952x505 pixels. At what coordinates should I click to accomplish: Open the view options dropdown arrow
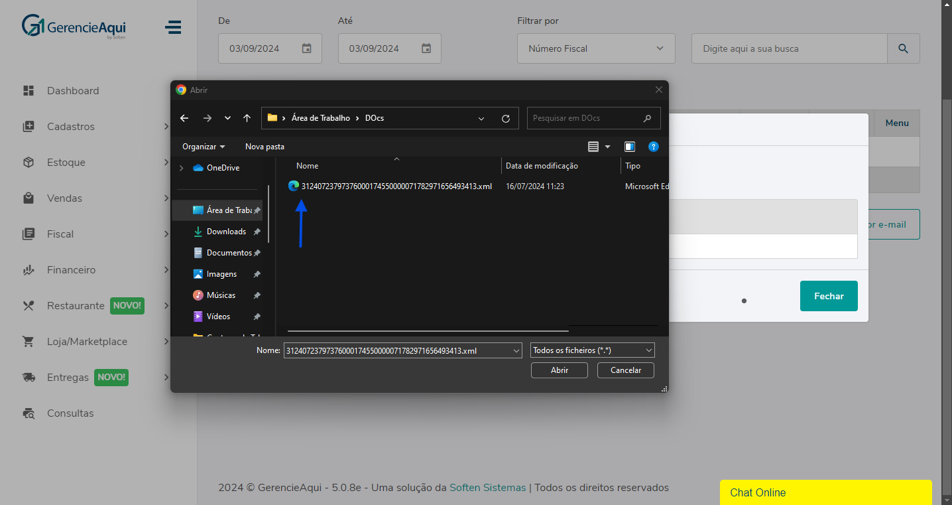tap(607, 146)
